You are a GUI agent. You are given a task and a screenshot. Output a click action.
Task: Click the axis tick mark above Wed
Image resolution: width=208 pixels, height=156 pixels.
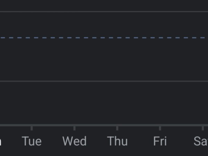75,128
